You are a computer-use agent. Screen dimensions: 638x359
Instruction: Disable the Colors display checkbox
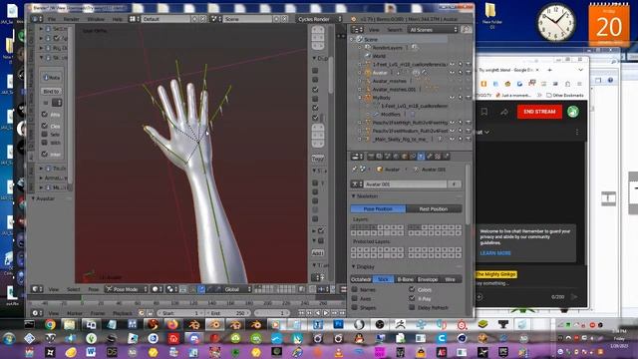pyautogui.click(x=412, y=289)
